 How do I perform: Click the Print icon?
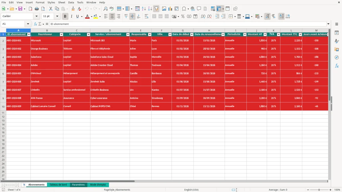click(x=37, y=9)
